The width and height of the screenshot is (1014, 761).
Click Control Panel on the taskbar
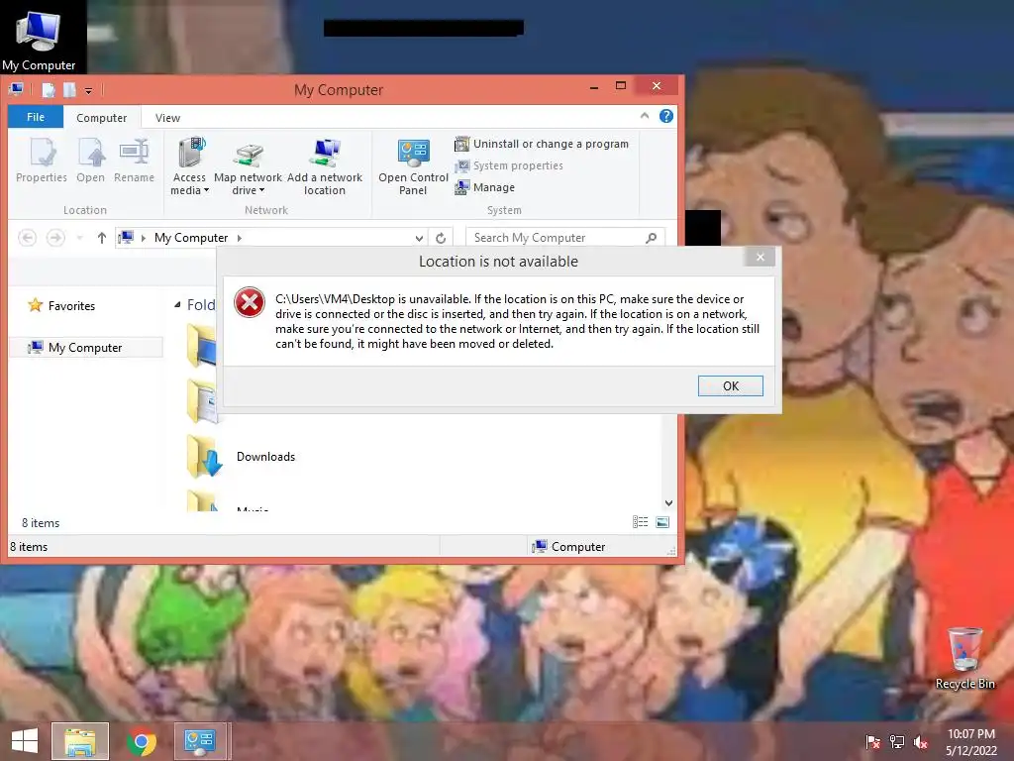[x=200, y=741]
